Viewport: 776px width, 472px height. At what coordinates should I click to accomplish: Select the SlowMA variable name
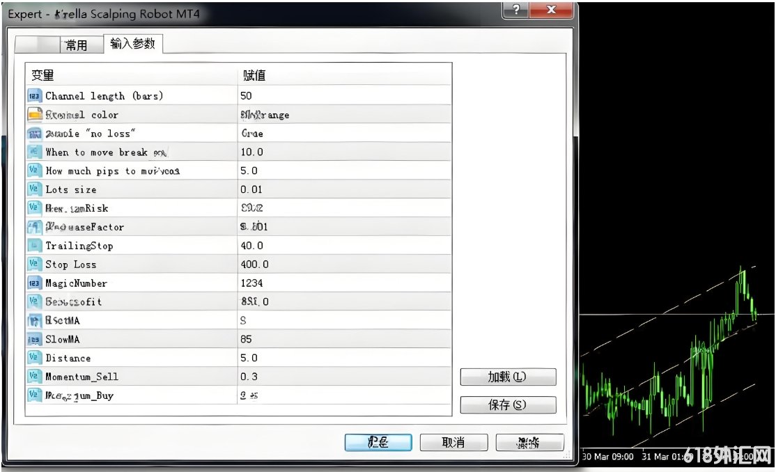click(x=63, y=340)
